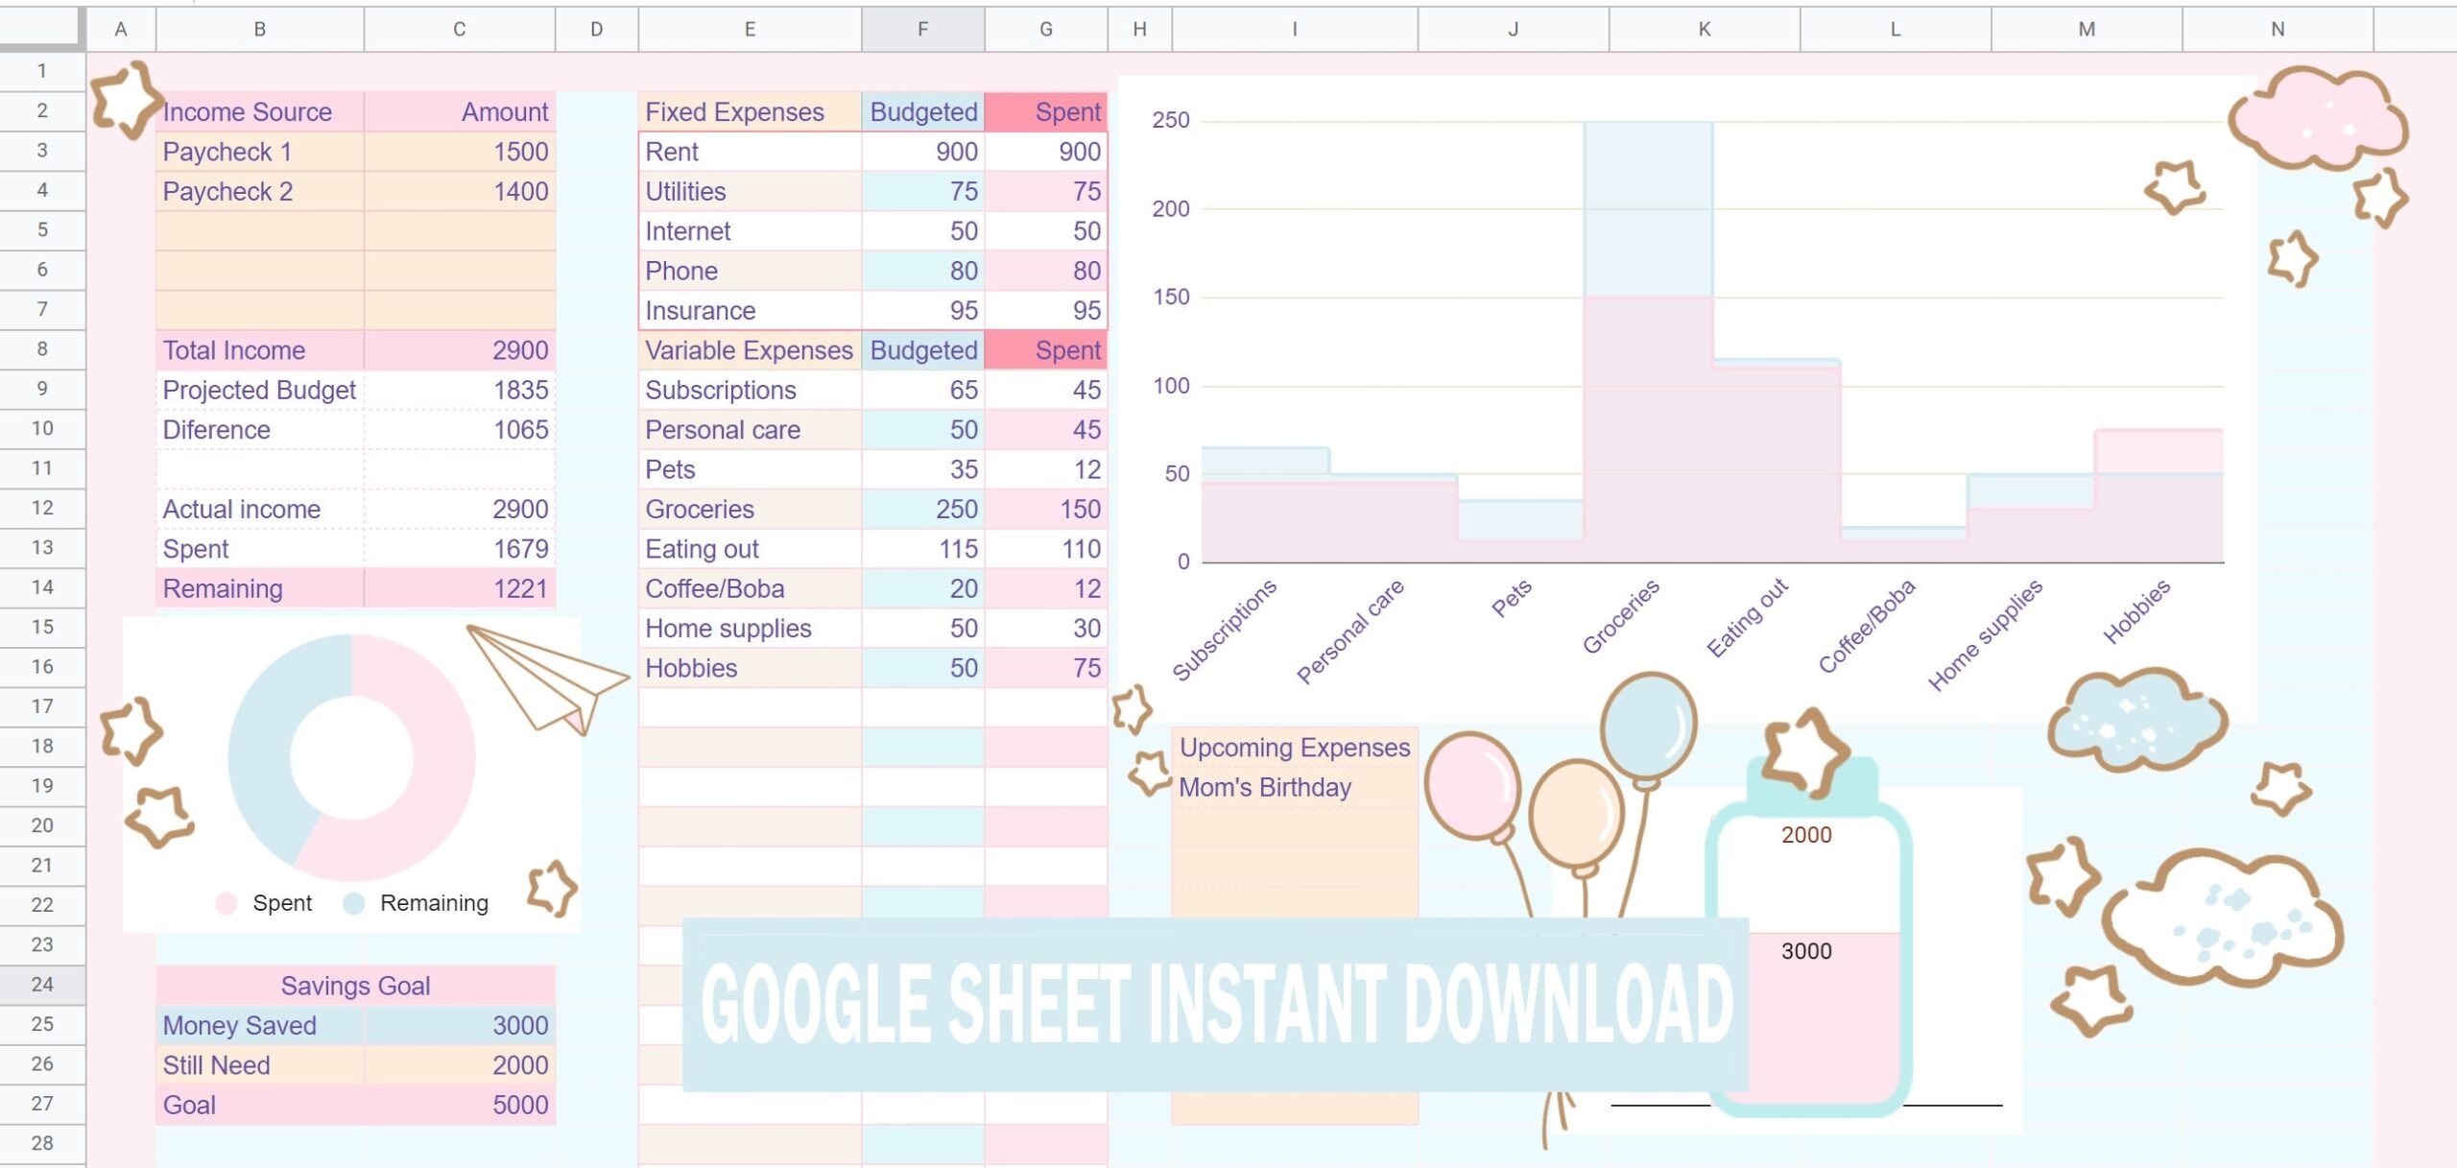Click the paper airplane image
Image resolution: width=2457 pixels, height=1168 pixels.
tap(547, 679)
